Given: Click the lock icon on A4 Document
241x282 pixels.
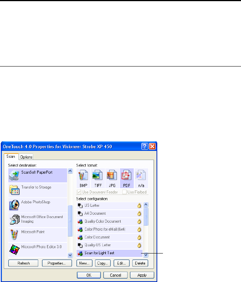Looking at the screenshot, I should pos(139,214).
